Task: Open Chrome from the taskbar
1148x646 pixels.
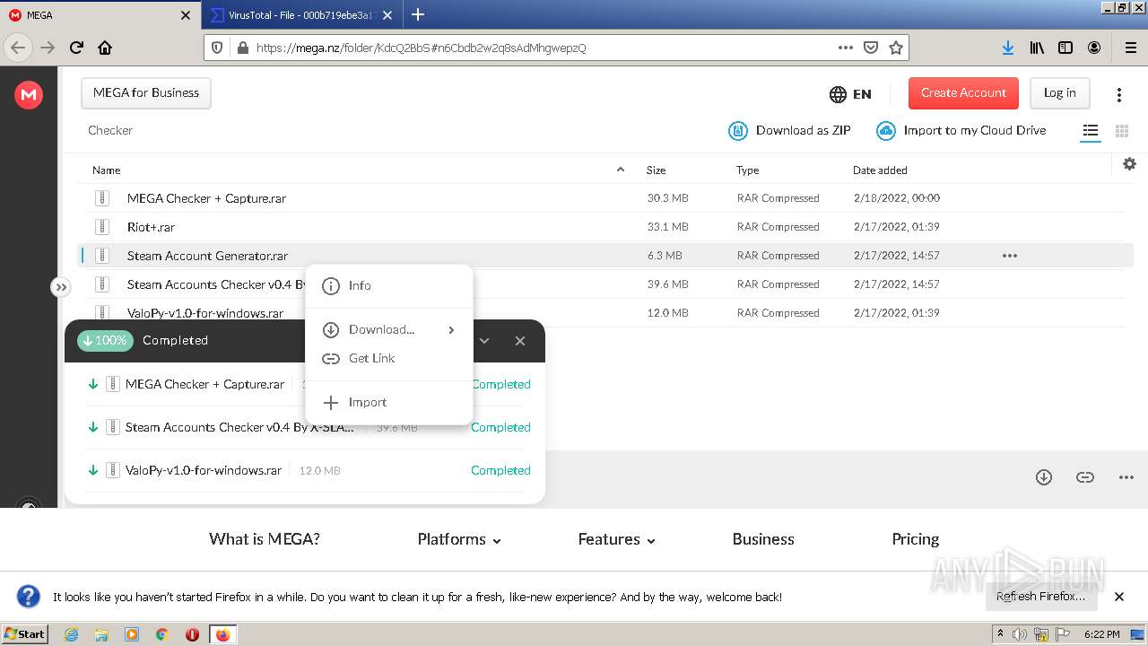Action: 161,634
